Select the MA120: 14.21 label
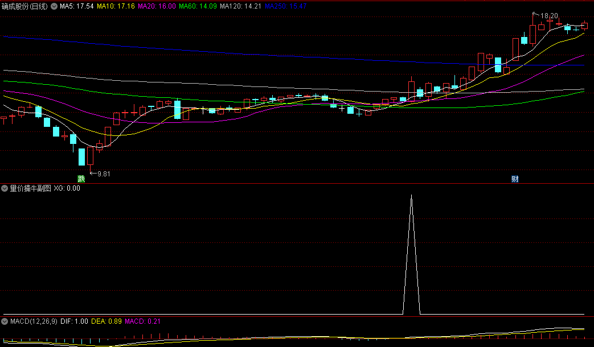The image size is (594, 347). pyautogui.click(x=240, y=6)
